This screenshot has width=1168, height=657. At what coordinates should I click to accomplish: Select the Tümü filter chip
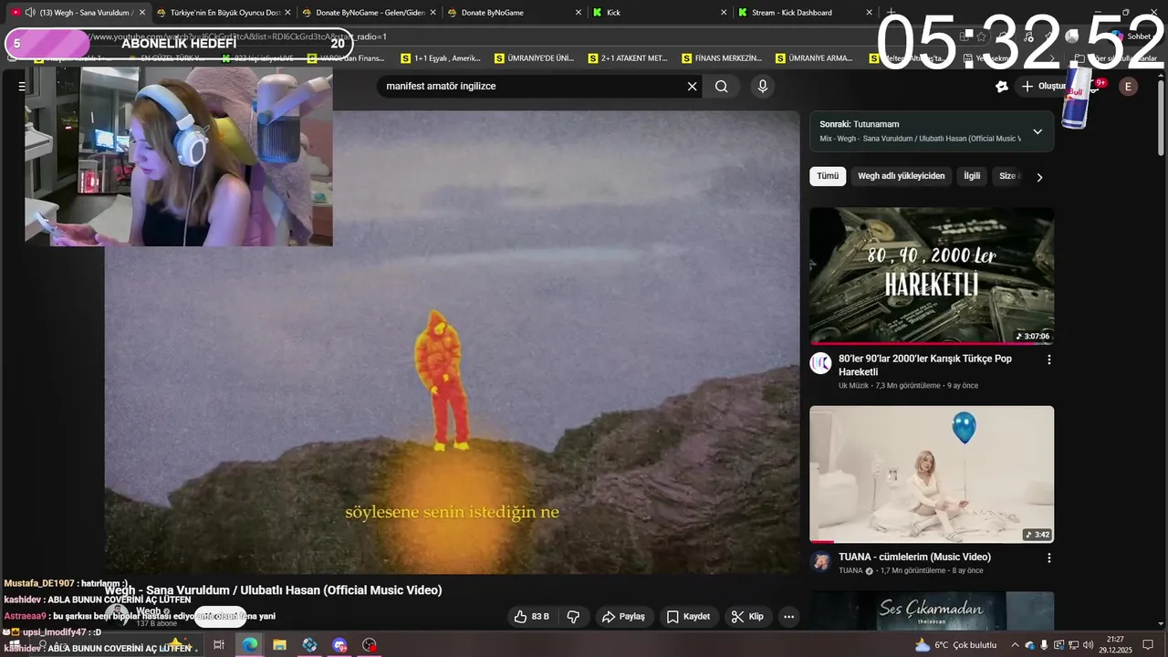pos(828,176)
